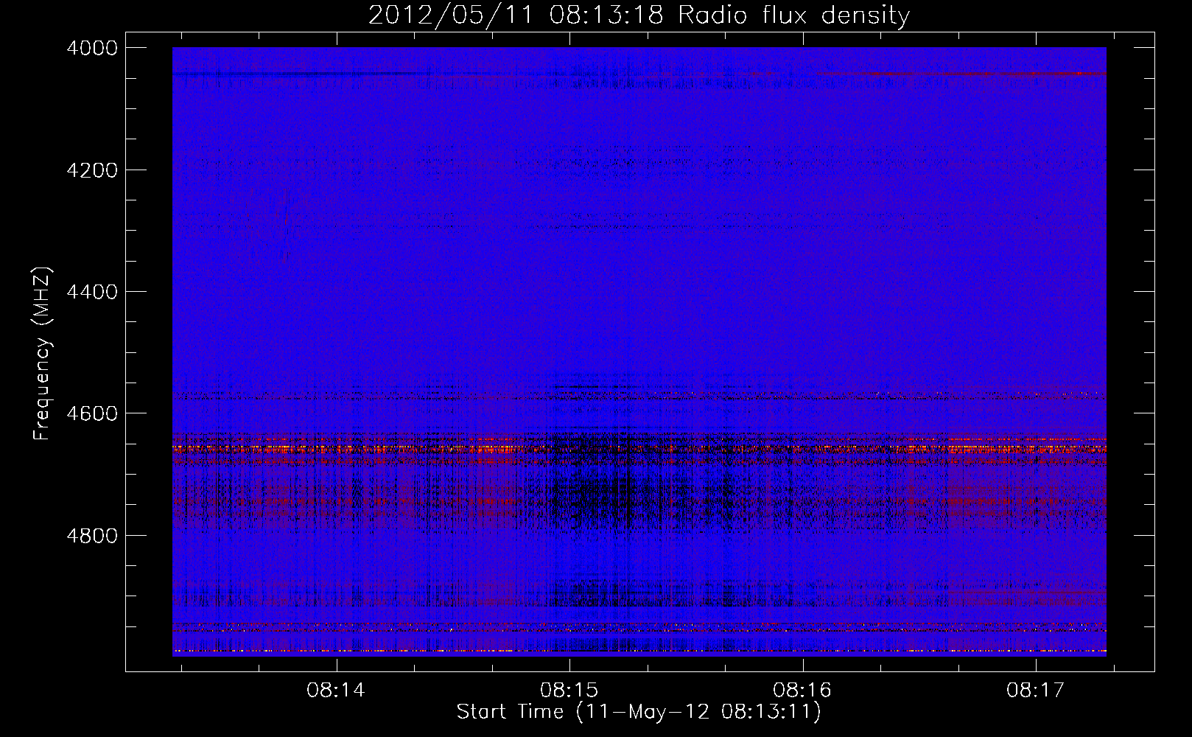This screenshot has height=737, width=1192.
Task: Click the 08:15 time tick label
Action: [x=569, y=690]
